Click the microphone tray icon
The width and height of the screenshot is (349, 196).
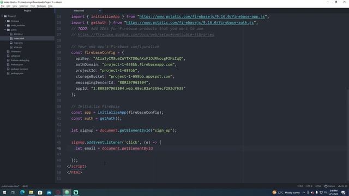(x=317, y=192)
